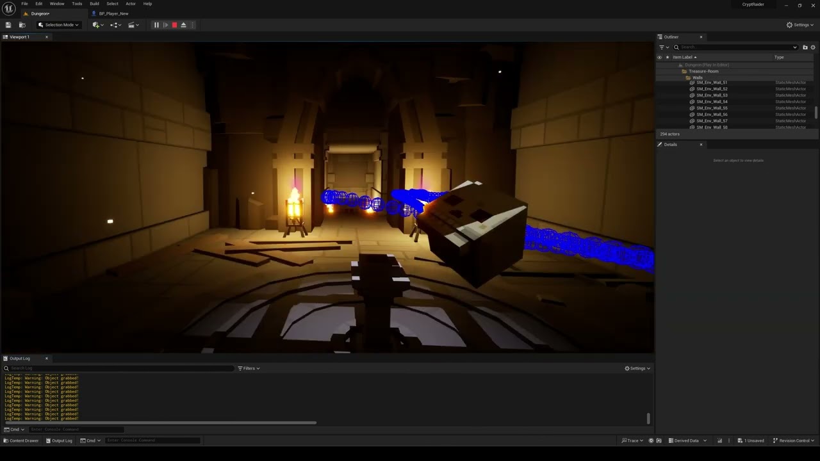Select SM_Env_Wall_51 in the Outliner
The width and height of the screenshot is (820, 461).
pyautogui.click(x=712, y=83)
